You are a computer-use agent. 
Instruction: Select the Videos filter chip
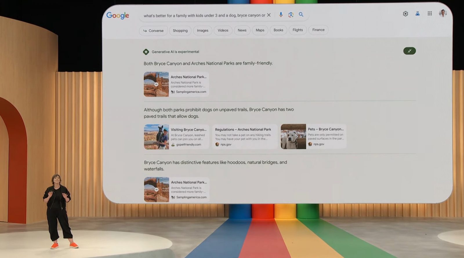pyautogui.click(x=223, y=30)
